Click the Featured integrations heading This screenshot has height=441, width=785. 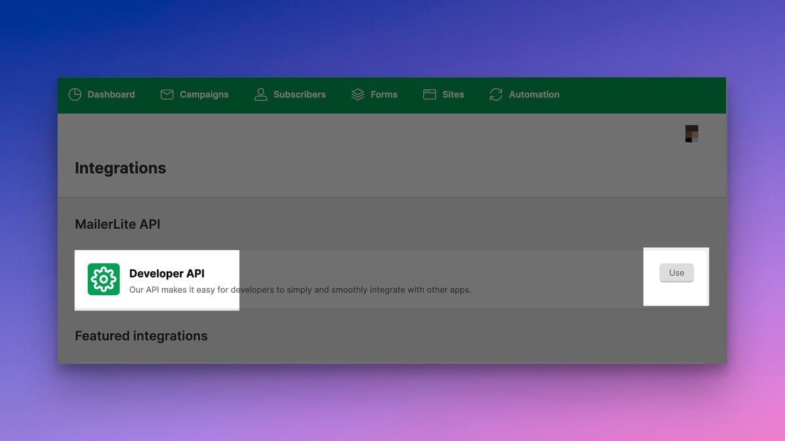click(141, 336)
